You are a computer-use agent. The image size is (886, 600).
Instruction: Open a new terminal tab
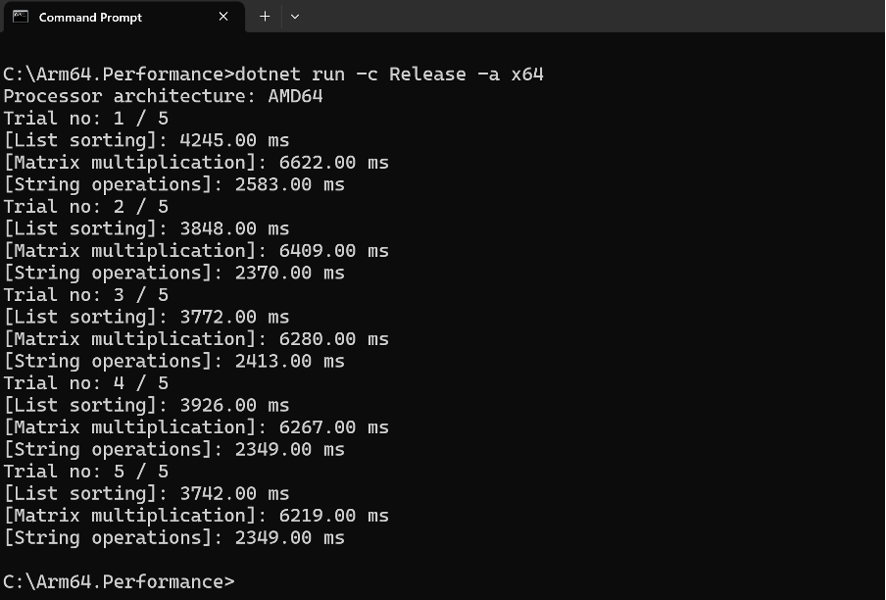pos(265,17)
